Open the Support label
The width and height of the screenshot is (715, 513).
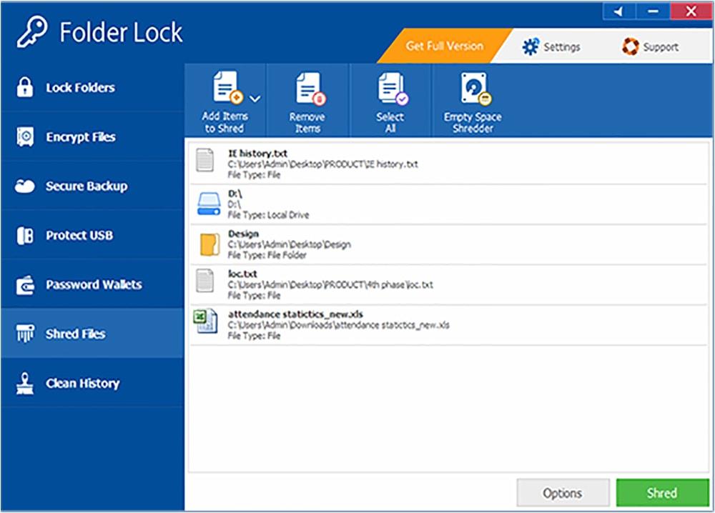[x=661, y=47]
